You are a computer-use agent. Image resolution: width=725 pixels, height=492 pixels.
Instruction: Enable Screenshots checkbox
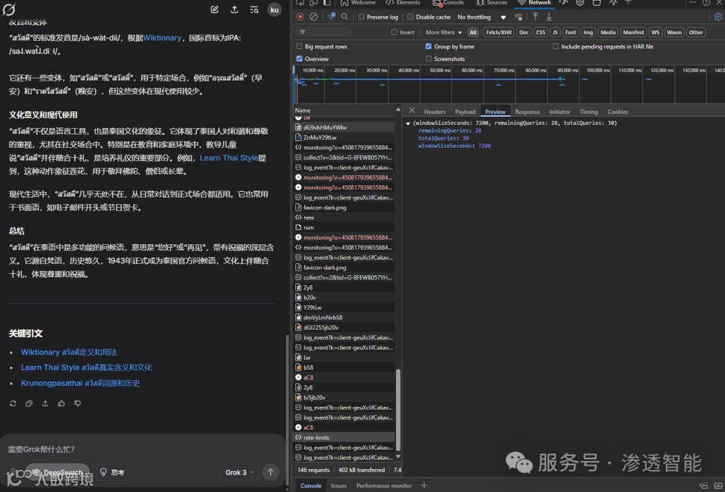(x=428, y=58)
